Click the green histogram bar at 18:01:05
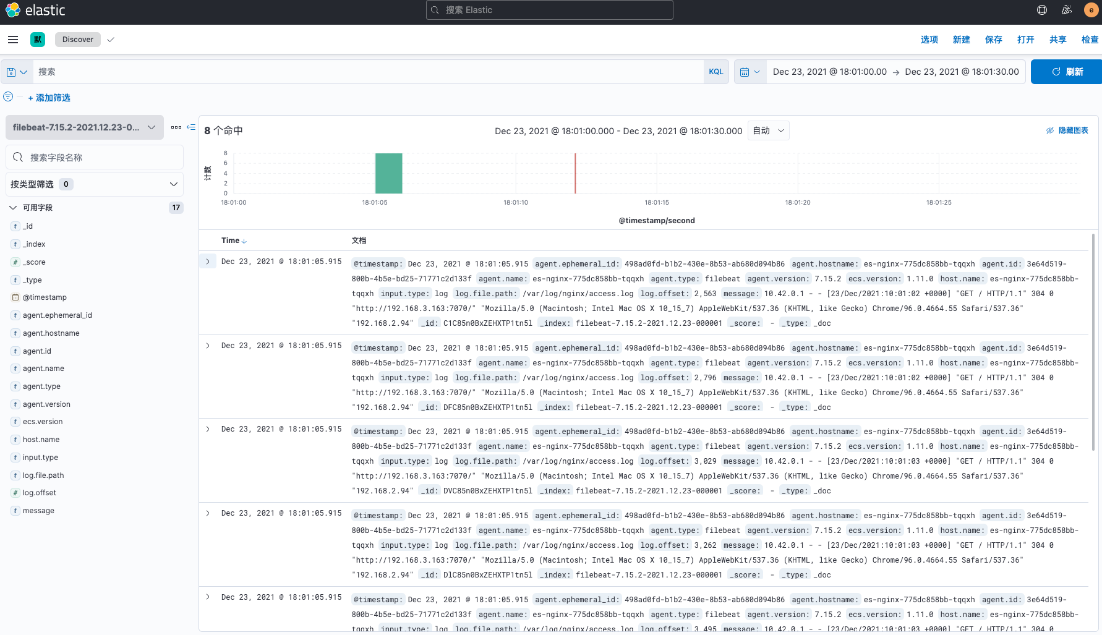Image resolution: width=1102 pixels, height=635 pixels. (389, 174)
